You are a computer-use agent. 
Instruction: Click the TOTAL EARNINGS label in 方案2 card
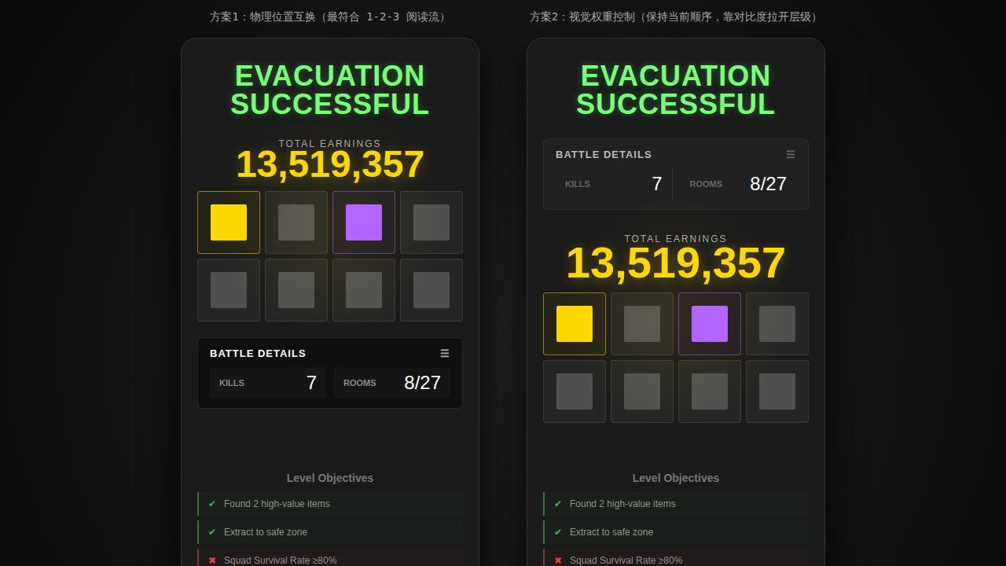click(x=676, y=239)
